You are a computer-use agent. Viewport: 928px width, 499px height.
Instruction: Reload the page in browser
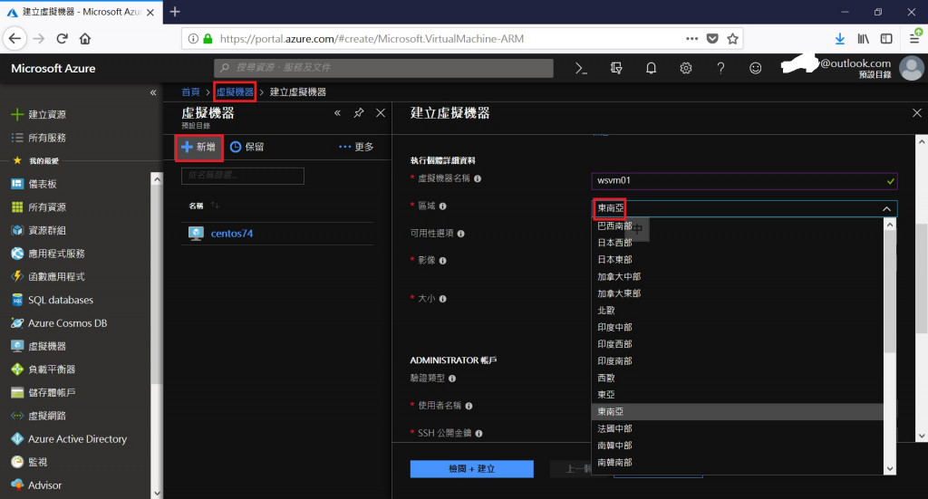point(62,39)
